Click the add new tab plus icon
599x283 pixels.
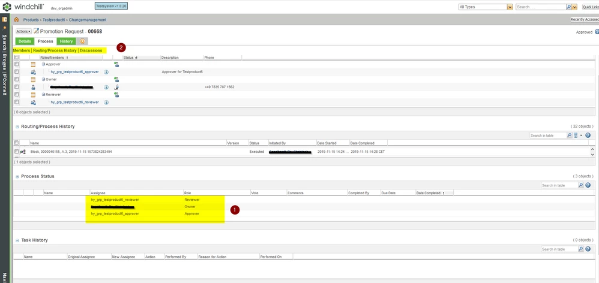[82, 41]
